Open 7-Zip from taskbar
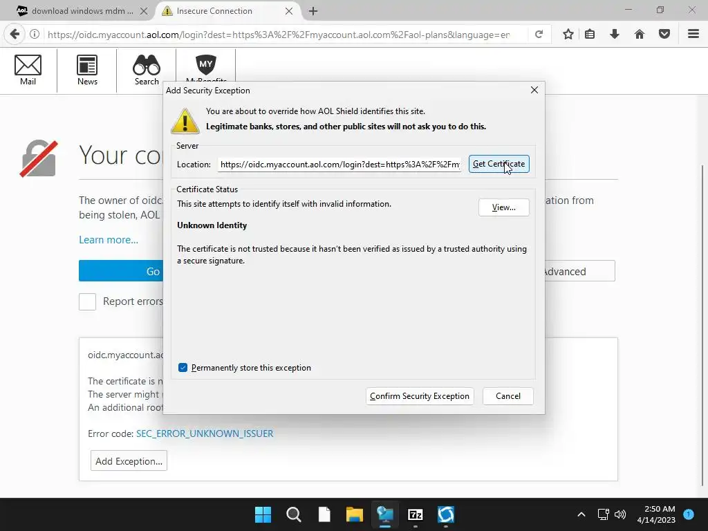This screenshot has width=708, height=531. pos(416,514)
